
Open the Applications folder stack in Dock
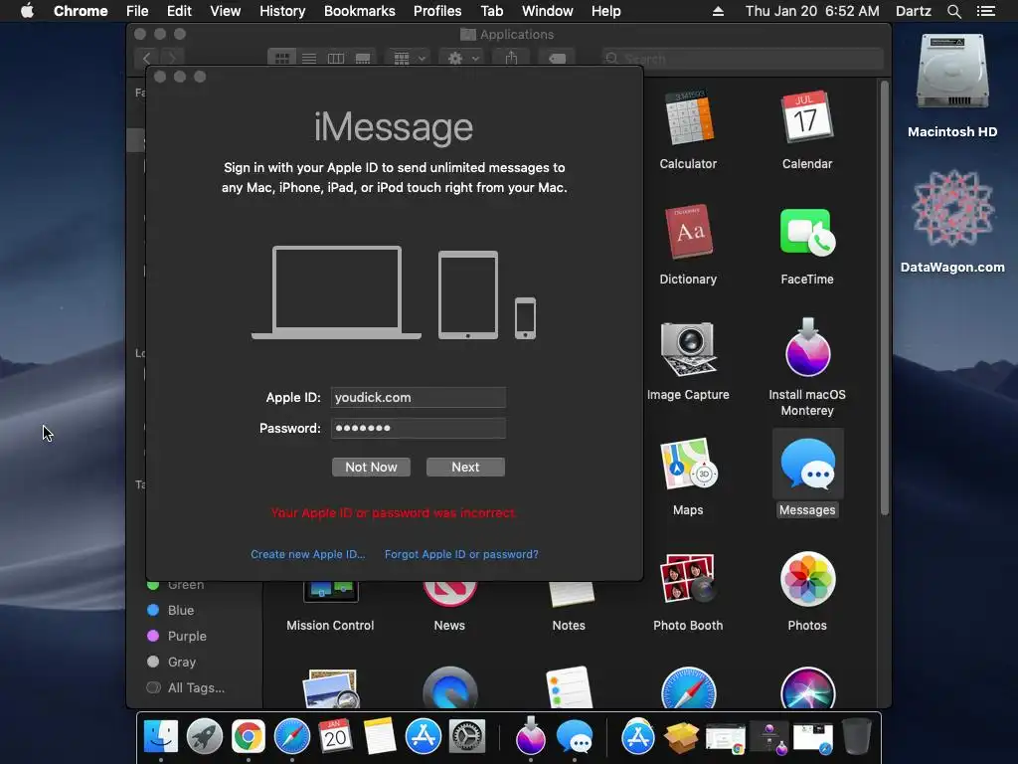point(638,737)
